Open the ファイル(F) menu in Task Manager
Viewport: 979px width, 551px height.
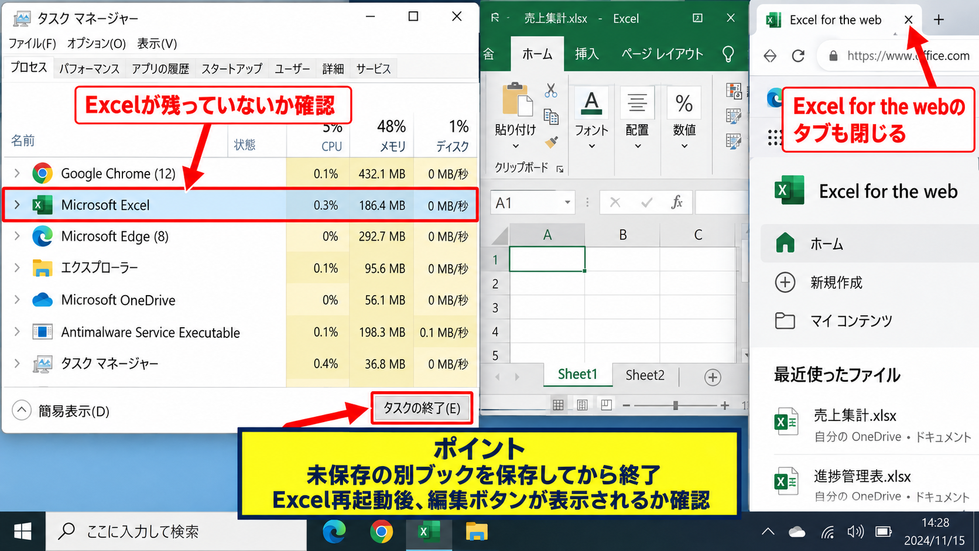[32, 43]
